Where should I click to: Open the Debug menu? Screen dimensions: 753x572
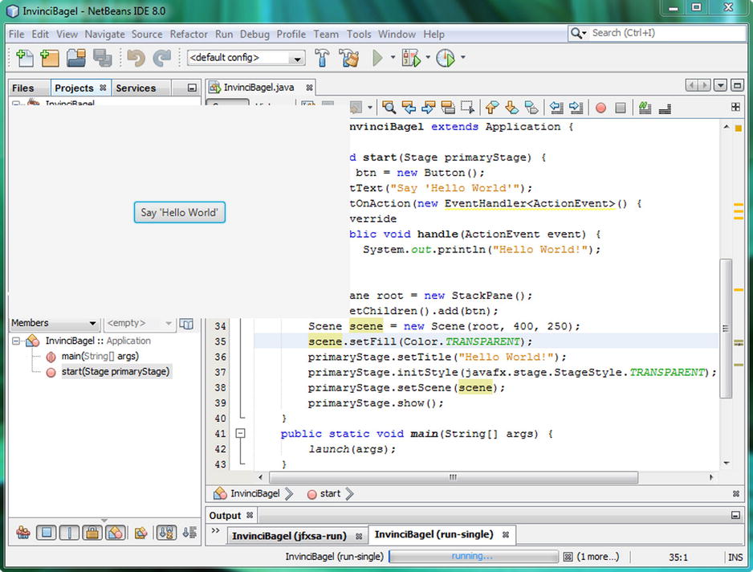point(254,34)
